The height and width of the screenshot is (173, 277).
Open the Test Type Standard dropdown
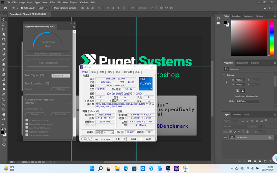pos(60,76)
